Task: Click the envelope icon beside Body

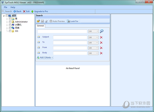Action: tap(39, 53)
